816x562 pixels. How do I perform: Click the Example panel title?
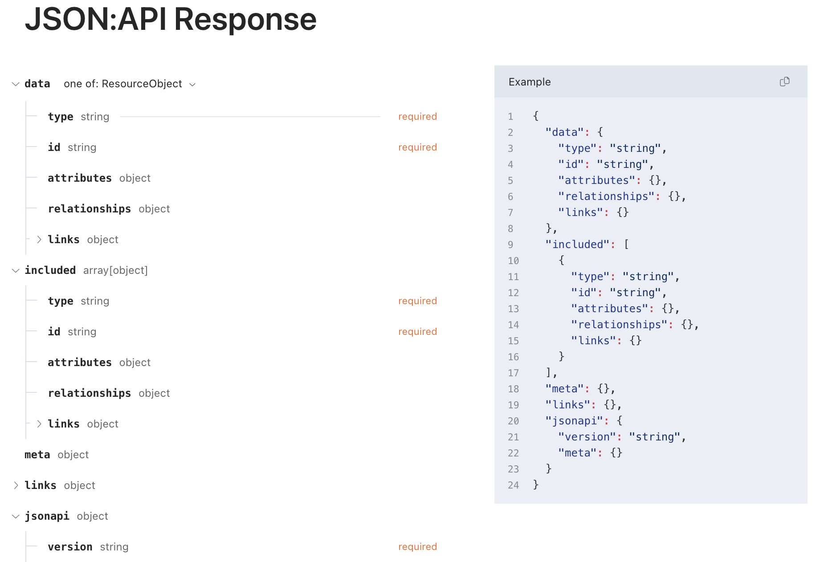[530, 82]
